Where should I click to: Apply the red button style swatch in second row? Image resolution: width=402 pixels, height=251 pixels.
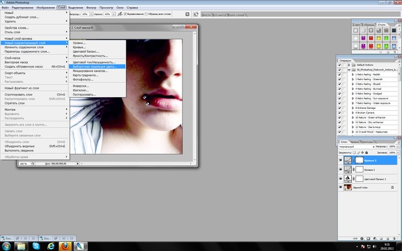click(371, 38)
